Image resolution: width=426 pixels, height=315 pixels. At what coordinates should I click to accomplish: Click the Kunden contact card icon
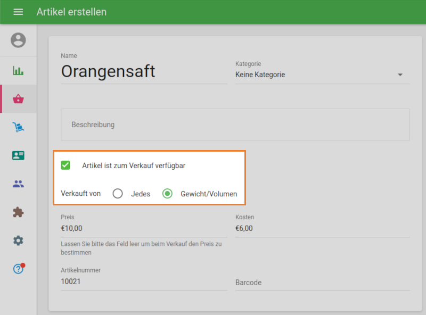[18, 155]
